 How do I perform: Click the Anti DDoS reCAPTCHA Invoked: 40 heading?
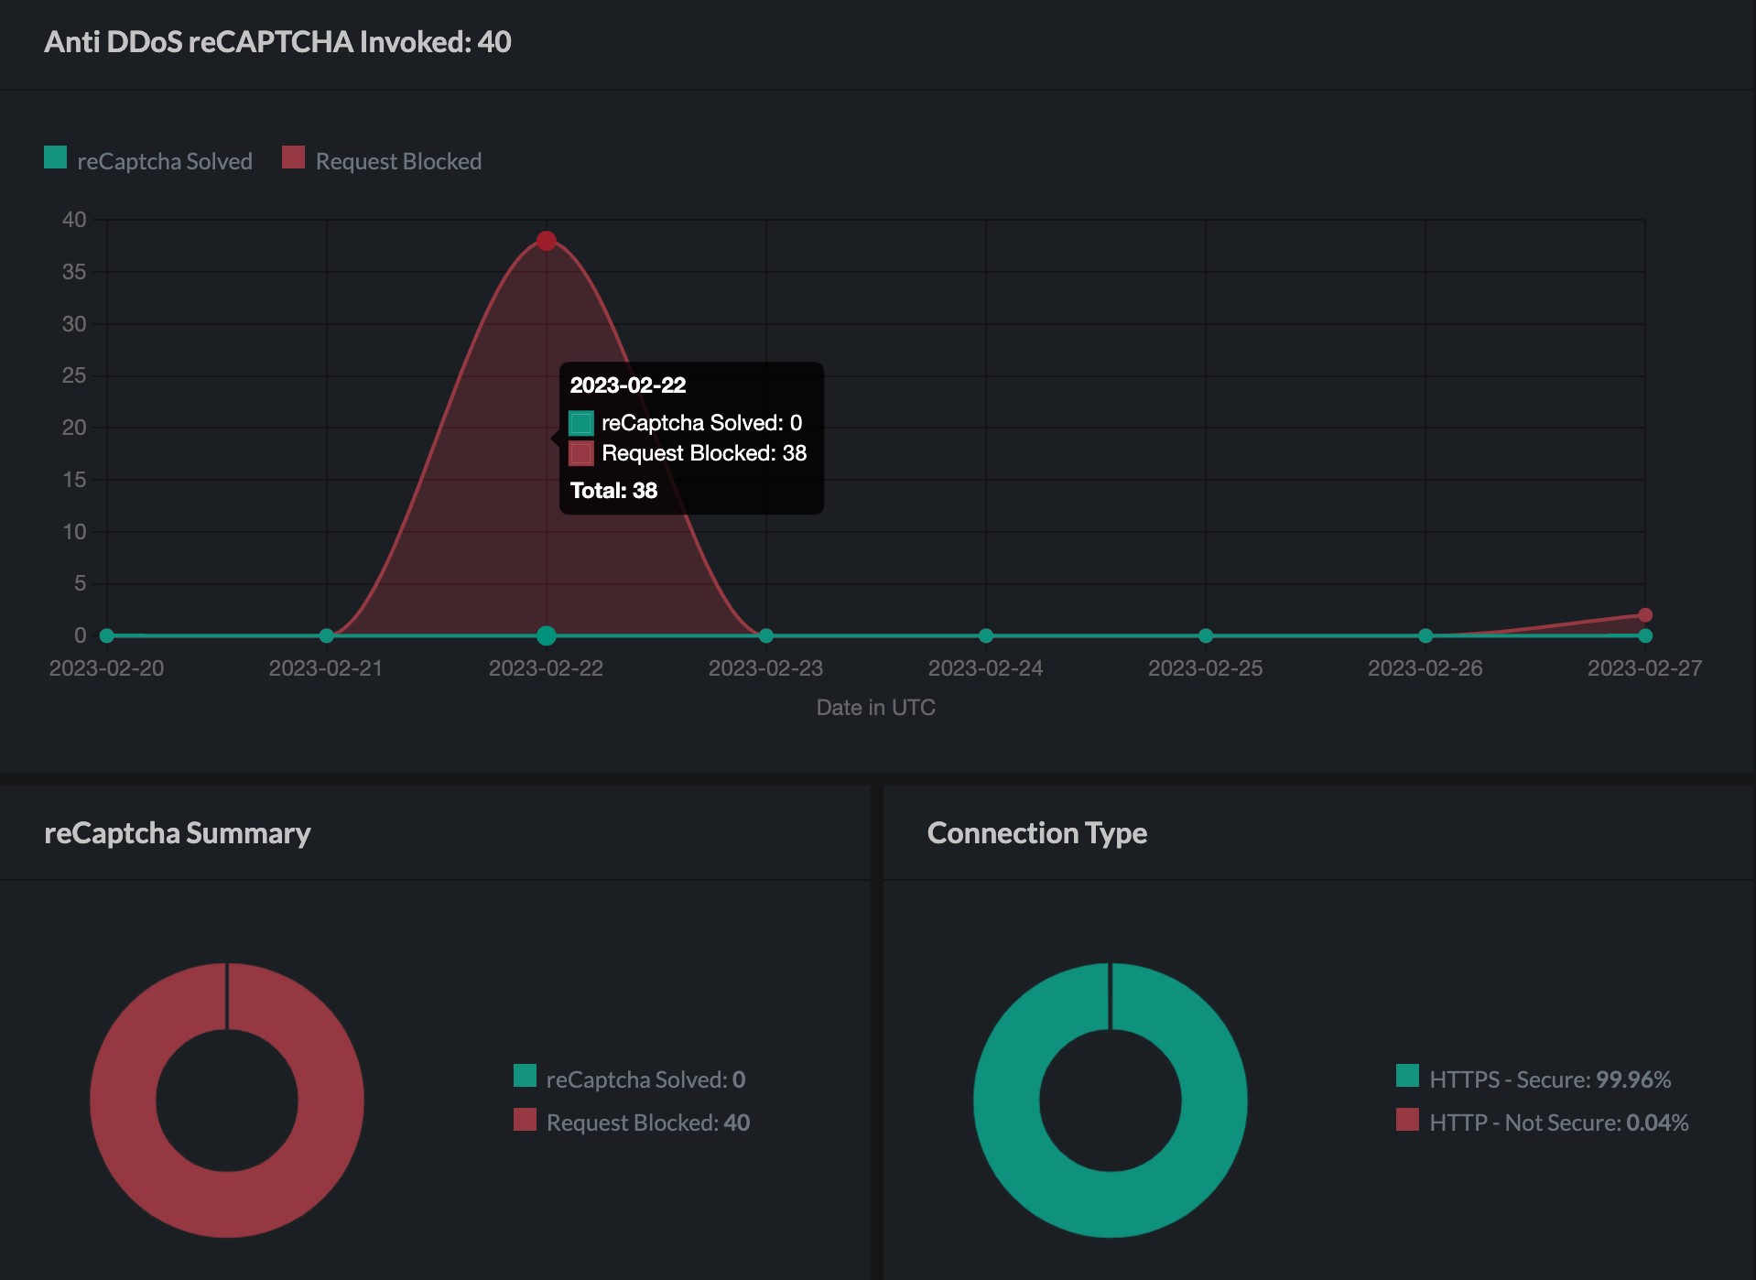point(277,42)
